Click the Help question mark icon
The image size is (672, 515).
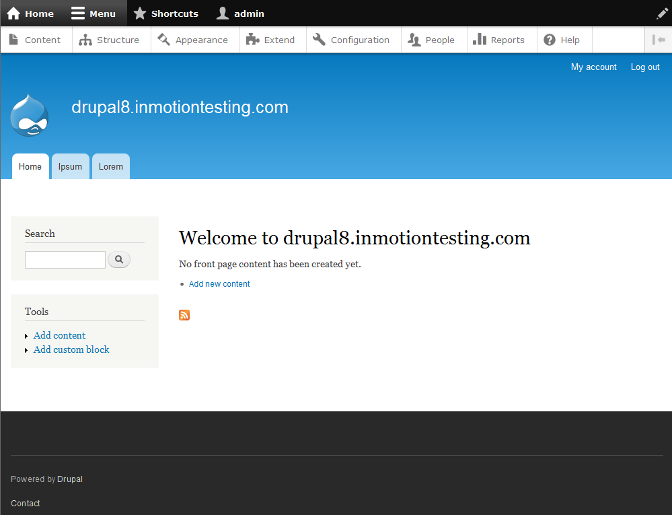(550, 40)
